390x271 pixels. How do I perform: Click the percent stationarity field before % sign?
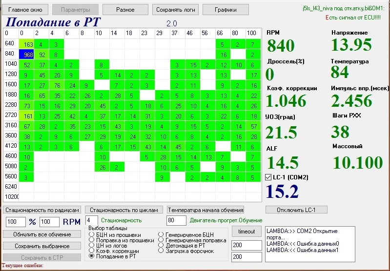(16, 222)
